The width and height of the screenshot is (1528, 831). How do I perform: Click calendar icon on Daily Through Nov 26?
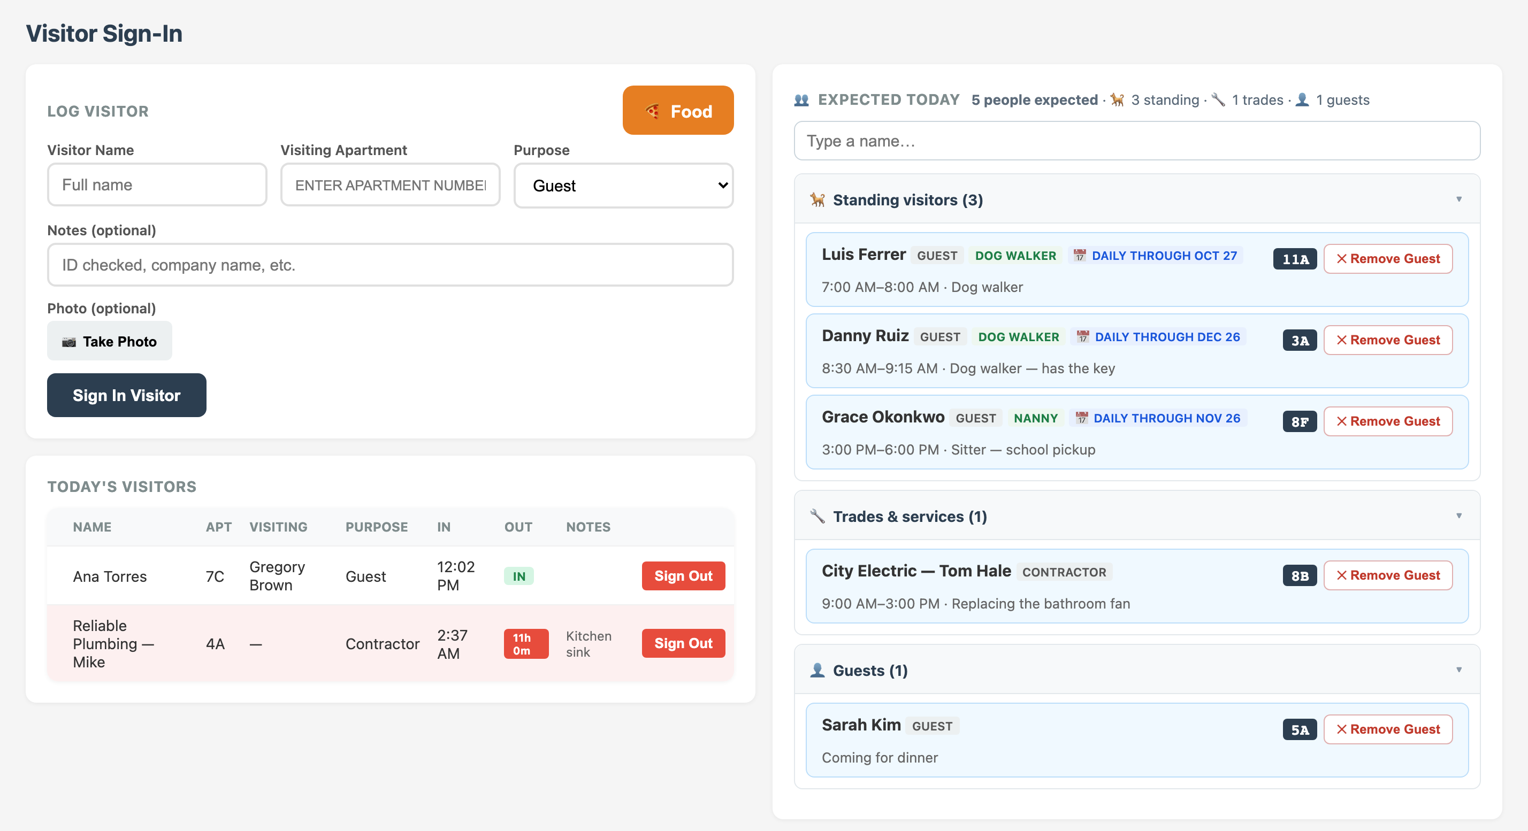pyautogui.click(x=1081, y=418)
